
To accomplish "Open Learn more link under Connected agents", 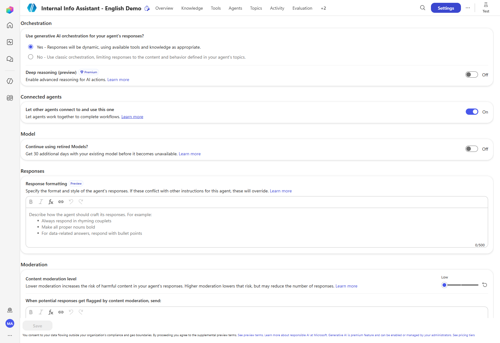I will click(x=132, y=117).
